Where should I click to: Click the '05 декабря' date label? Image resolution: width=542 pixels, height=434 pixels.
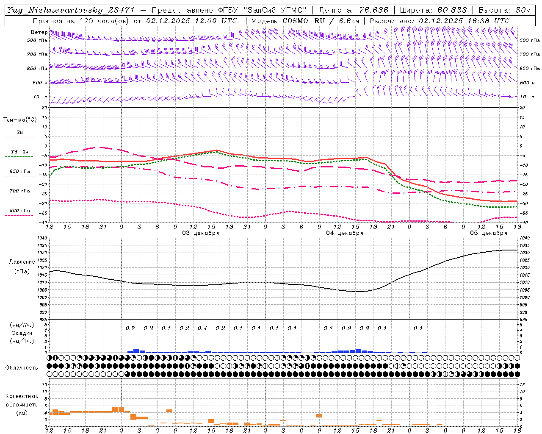[x=489, y=233]
